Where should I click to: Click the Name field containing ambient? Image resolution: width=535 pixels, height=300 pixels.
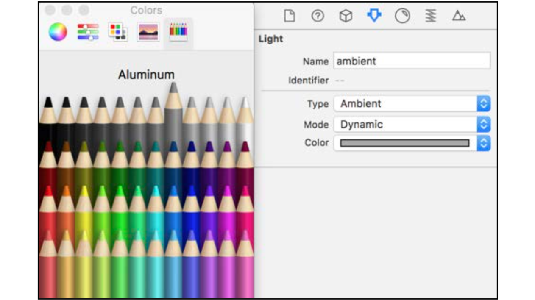coord(412,61)
